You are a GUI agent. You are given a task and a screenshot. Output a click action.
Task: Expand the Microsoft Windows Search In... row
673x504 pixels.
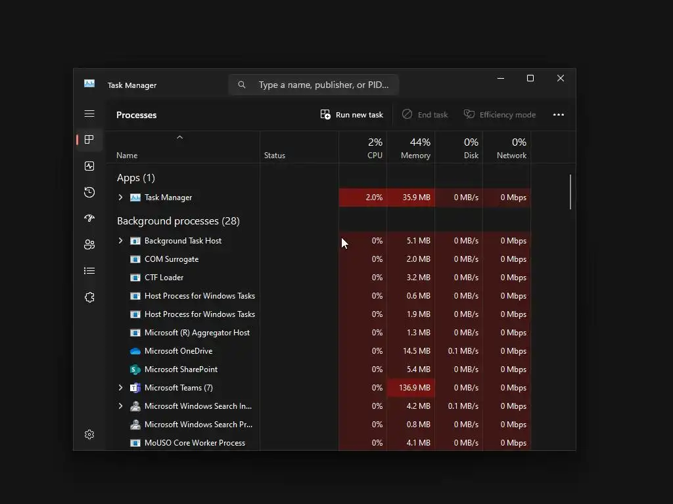pyautogui.click(x=121, y=406)
